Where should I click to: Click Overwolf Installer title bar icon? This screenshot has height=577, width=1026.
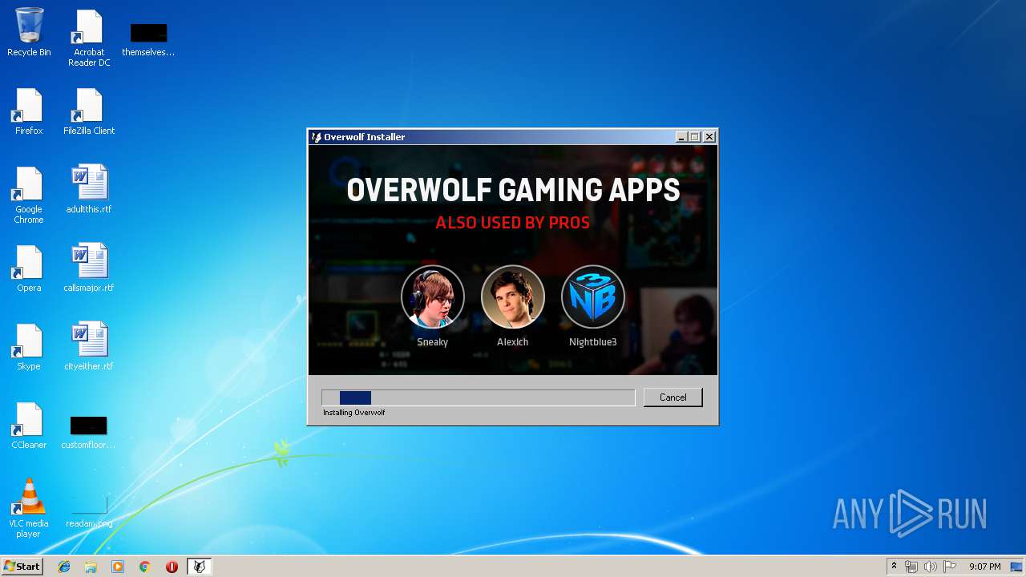tap(316, 137)
